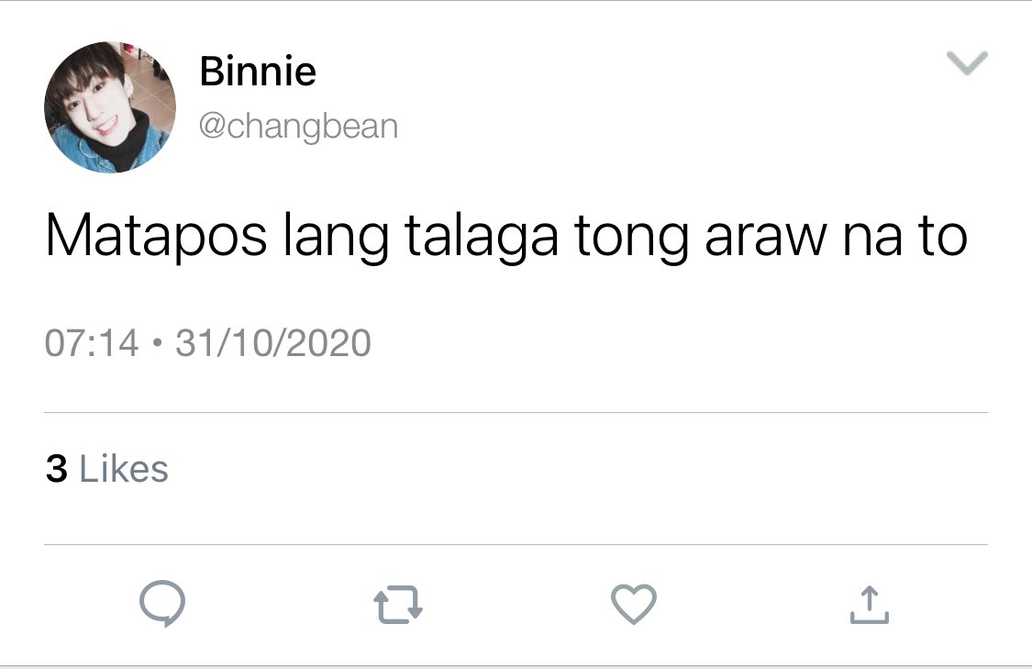Click the word talaga in the tweet text
This screenshot has height=669, width=1032.
pos(481,237)
